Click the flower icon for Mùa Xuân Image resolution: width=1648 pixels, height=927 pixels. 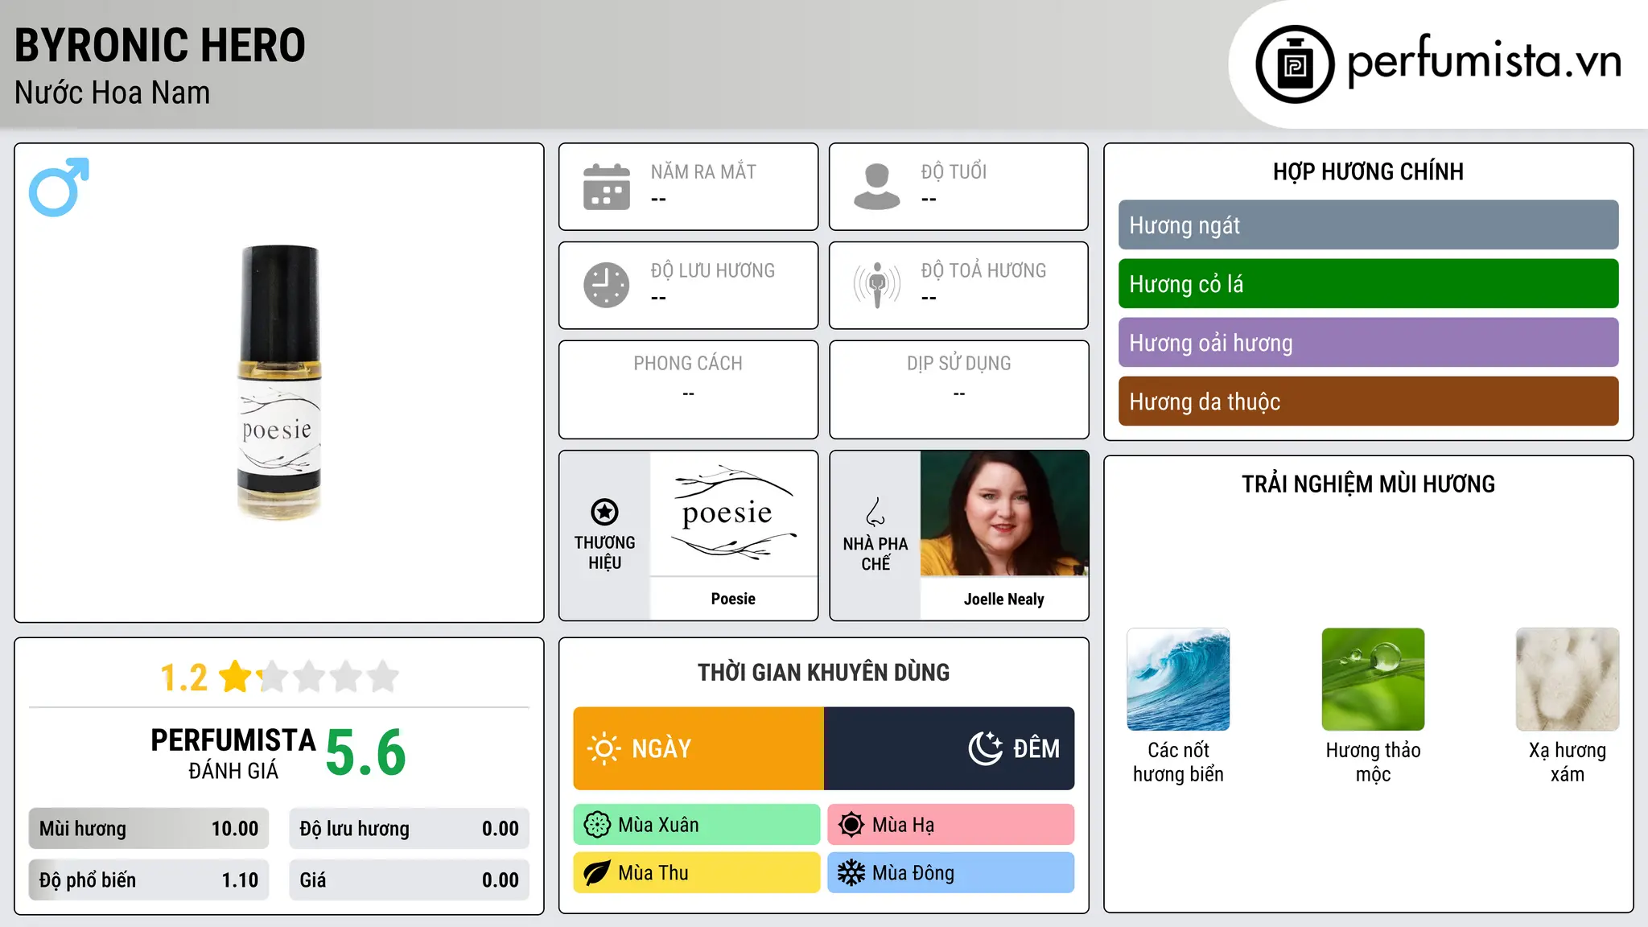[597, 825]
